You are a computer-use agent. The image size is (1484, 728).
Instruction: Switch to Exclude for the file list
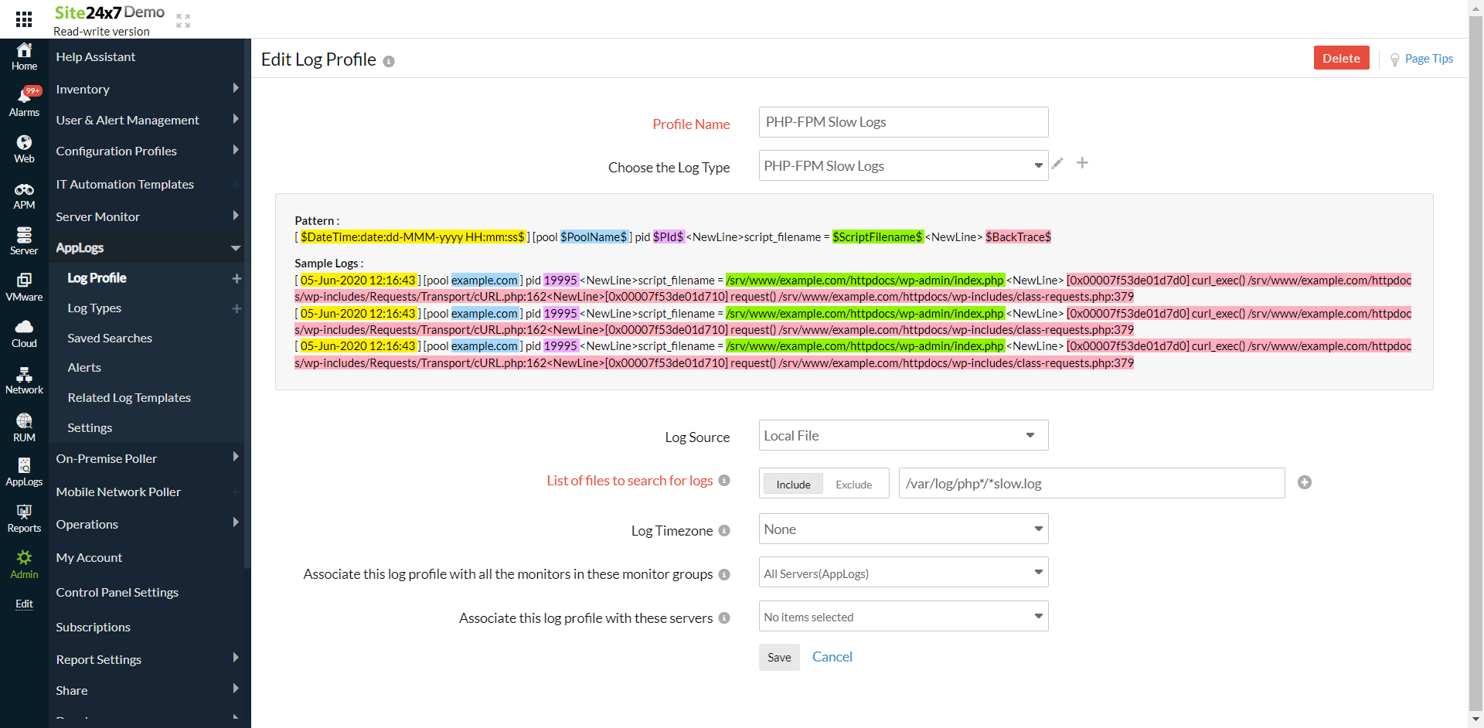click(853, 484)
